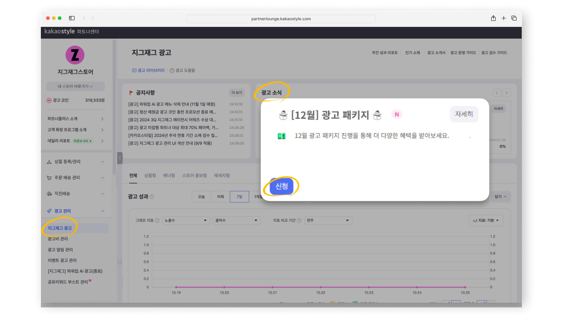
Task: Click the Safari sidebar toggle icon
Action: [x=72, y=18]
